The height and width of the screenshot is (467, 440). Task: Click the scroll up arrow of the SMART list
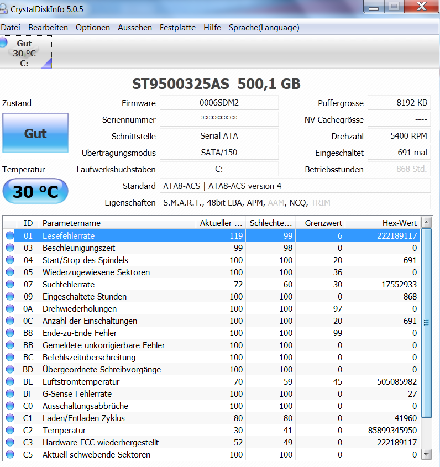click(x=427, y=222)
